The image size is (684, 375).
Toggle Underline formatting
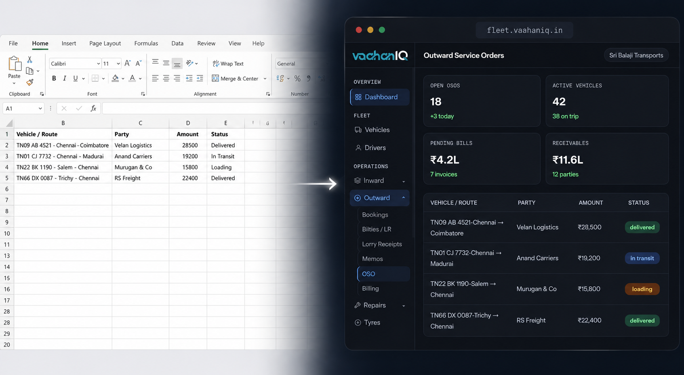point(75,78)
